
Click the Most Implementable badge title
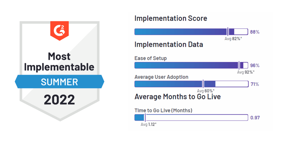pos(59,62)
